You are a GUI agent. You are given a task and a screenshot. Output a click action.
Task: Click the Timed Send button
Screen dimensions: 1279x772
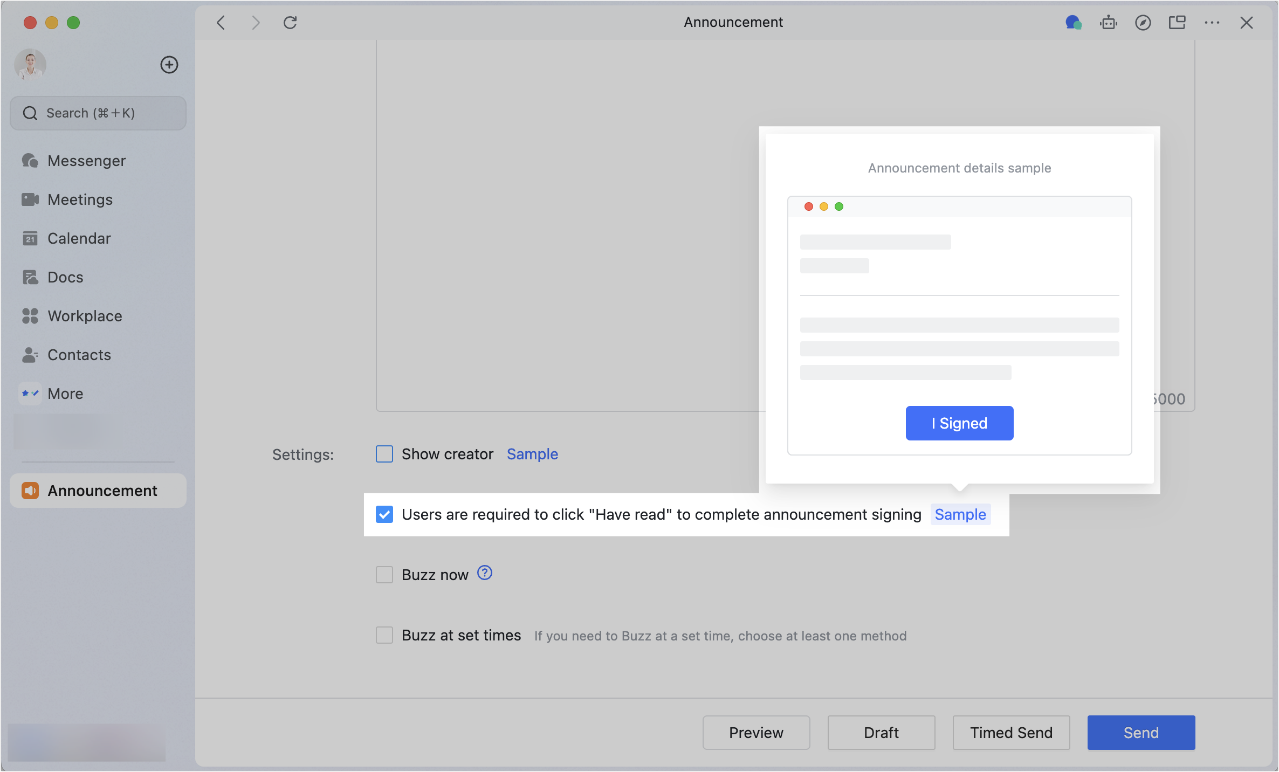1011,733
